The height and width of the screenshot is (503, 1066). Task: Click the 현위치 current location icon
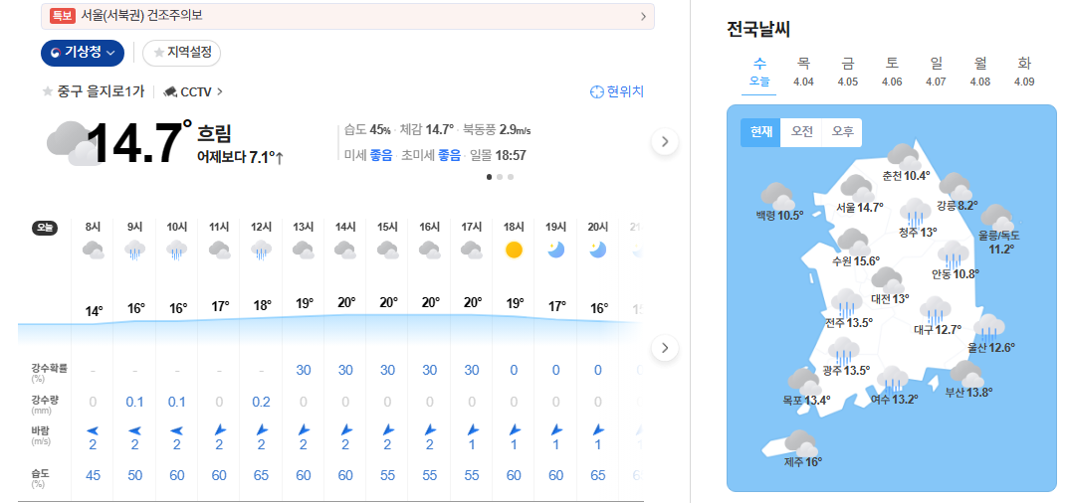click(596, 91)
